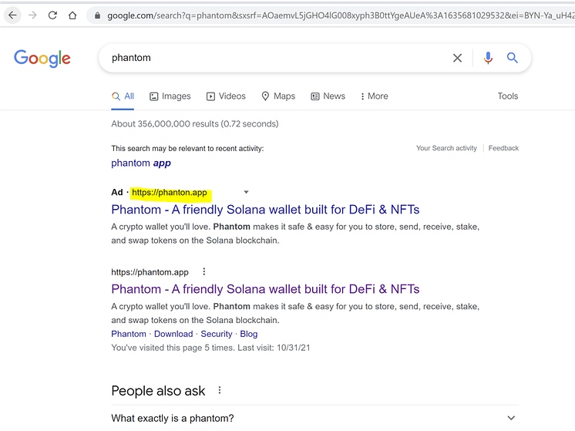Click the address bar URL text
Image resolution: width=575 pixels, height=431 pixels.
click(341, 15)
